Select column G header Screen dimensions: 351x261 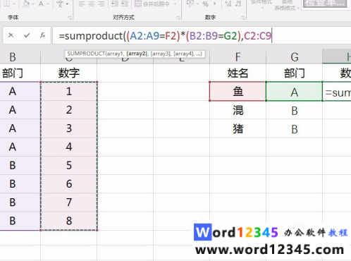tap(295, 57)
